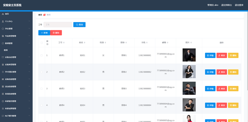Screen dimensions: 248x122
Task: Open the photo thumbnail of 教师4
Action: (x=189, y=105)
